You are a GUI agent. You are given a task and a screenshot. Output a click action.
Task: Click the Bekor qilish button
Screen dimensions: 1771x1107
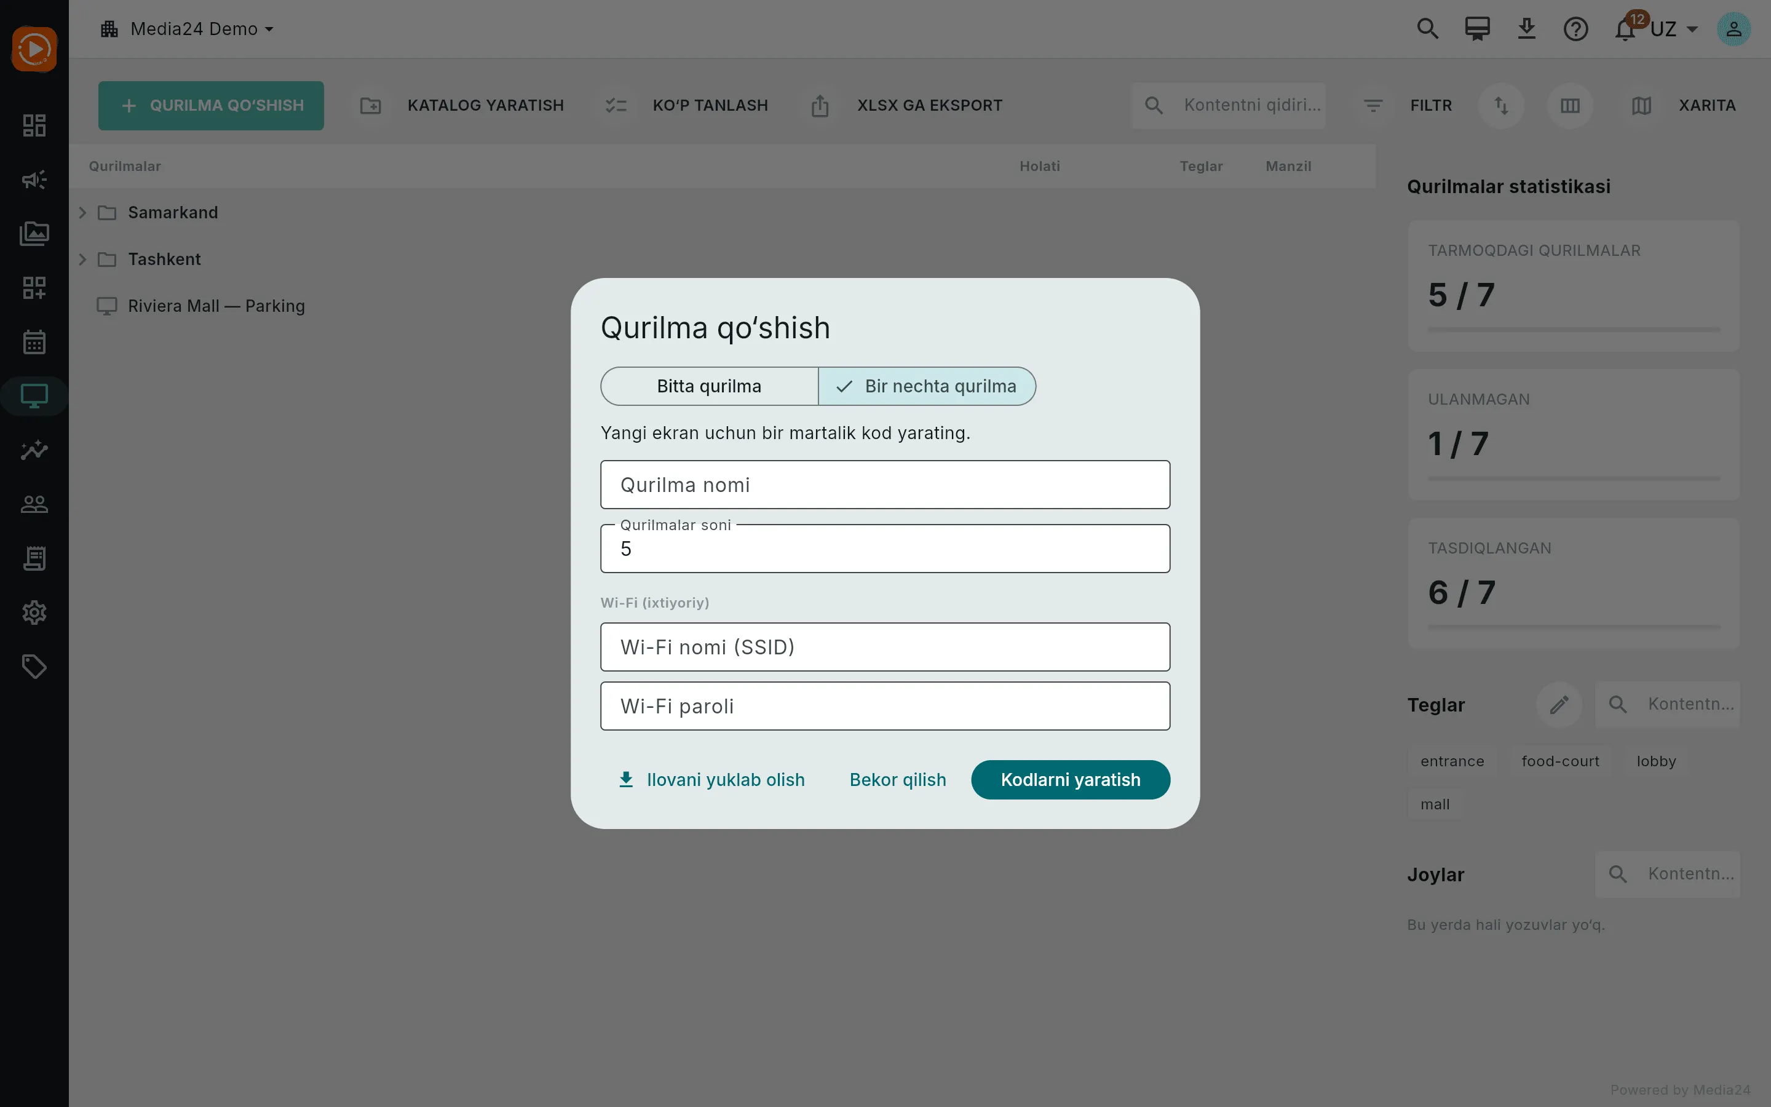coord(897,780)
